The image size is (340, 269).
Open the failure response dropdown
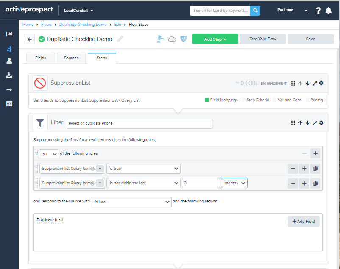click(x=131, y=202)
